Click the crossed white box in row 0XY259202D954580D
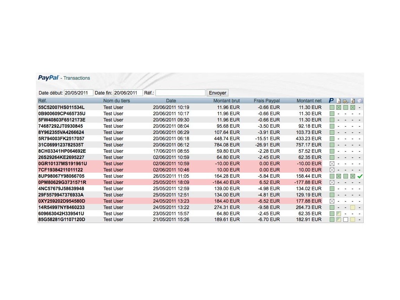The image size is (400, 300). tap(332, 201)
